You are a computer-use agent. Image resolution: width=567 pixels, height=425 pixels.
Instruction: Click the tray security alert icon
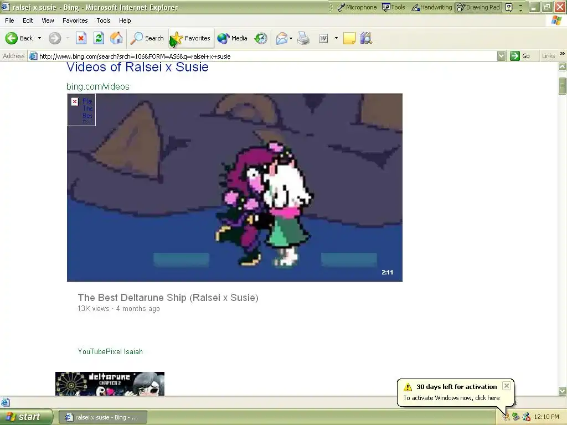[526, 417]
